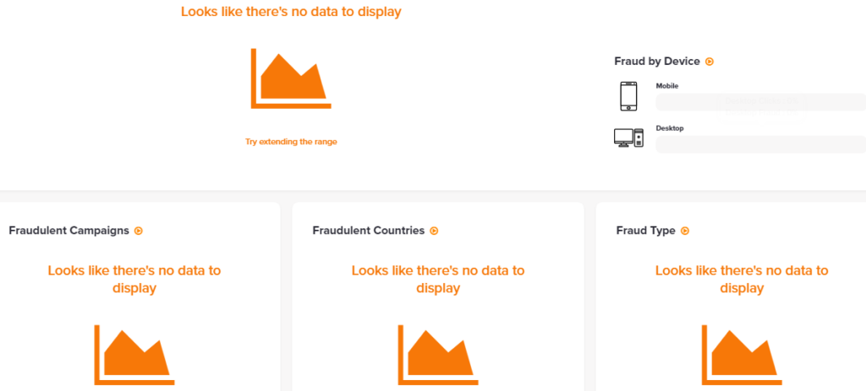Image resolution: width=866 pixels, height=391 pixels.
Task: Click the Mobile fraud progress bar
Action: click(759, 102)
